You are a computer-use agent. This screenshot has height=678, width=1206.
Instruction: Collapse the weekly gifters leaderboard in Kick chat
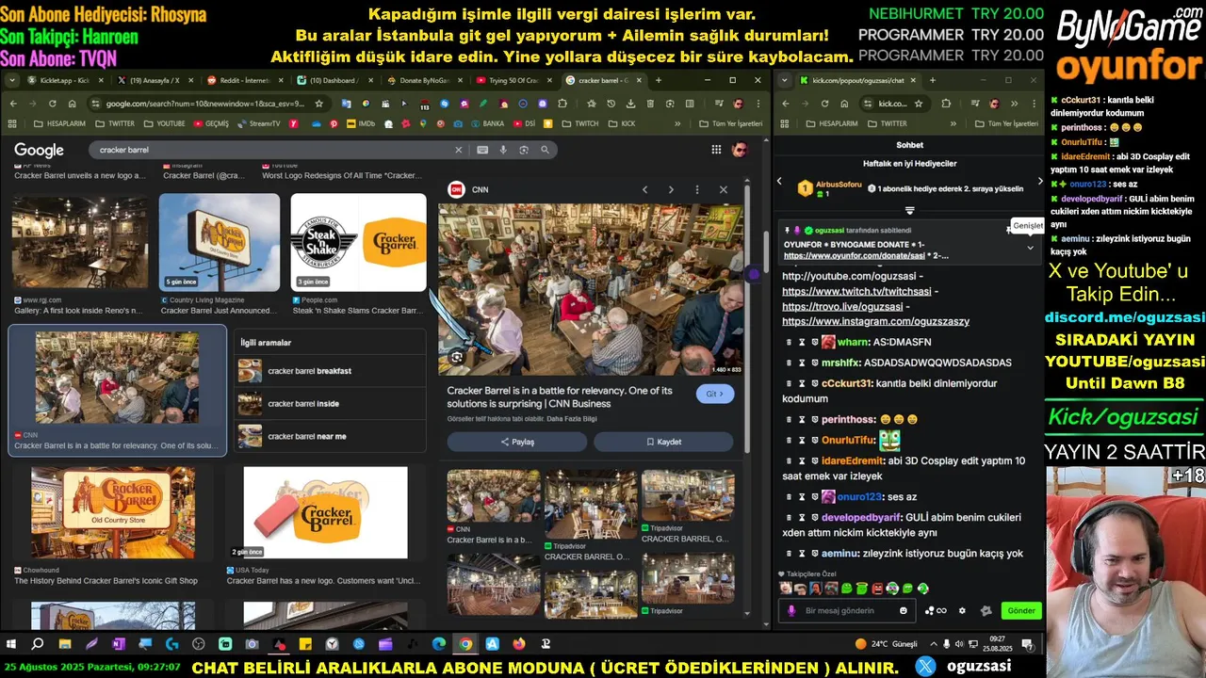coord(909,210)
